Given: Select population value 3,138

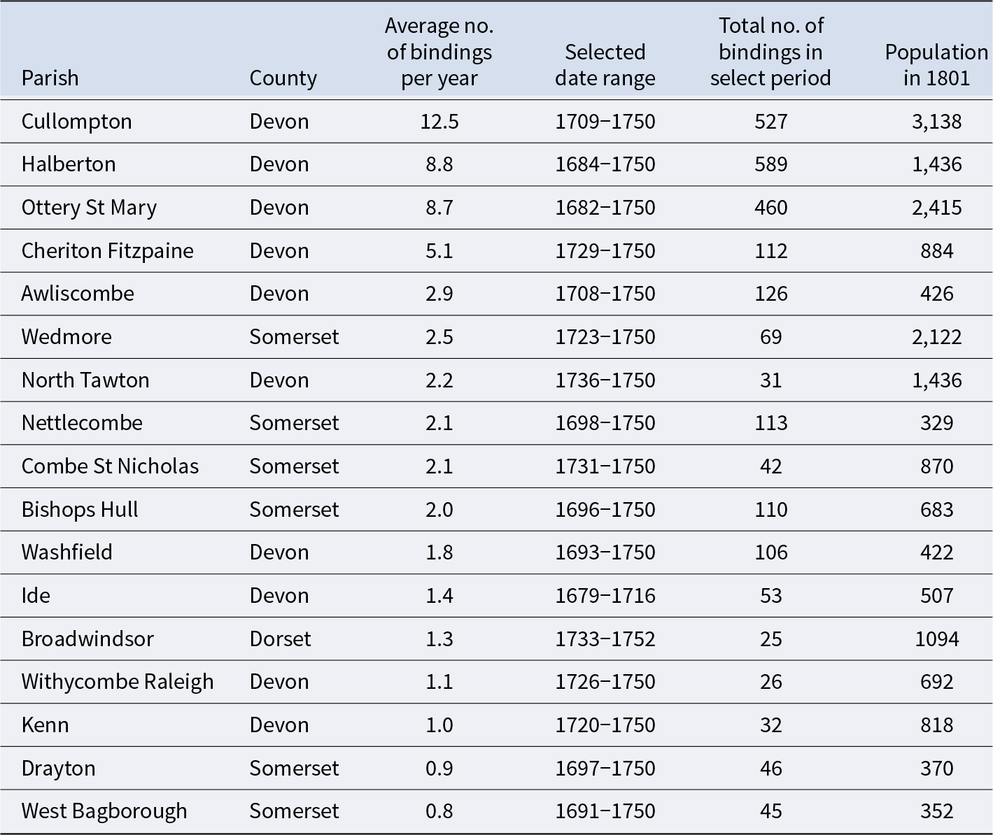Looking at the screenshot, I should click(936, 121).
